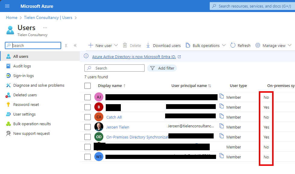This screenshot has height=174, width=295.
Task: Check the Catch All row checkbox
Action: click(x=87, y=117)
